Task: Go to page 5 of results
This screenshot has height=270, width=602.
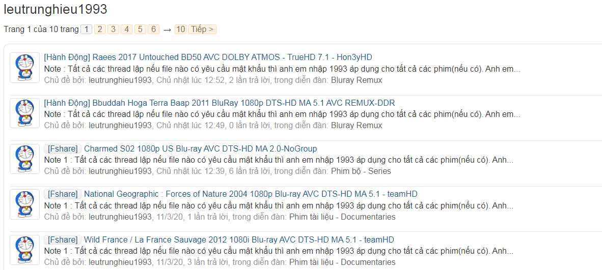Action: (140, 29)
